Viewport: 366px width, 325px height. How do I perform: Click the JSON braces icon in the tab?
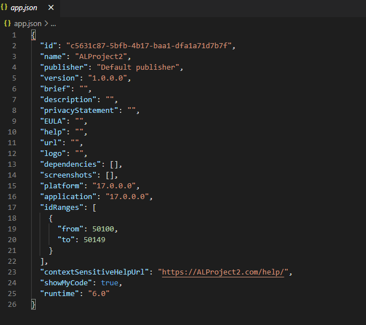[4, 7]
